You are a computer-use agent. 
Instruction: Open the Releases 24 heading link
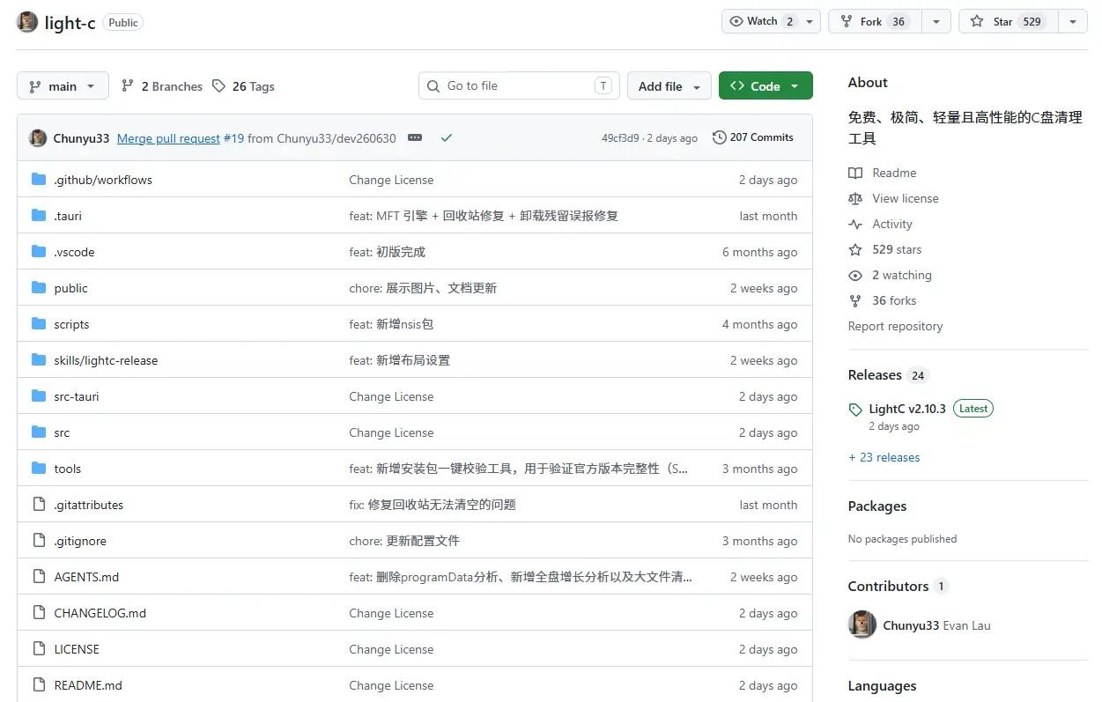[x=888, y=375]
